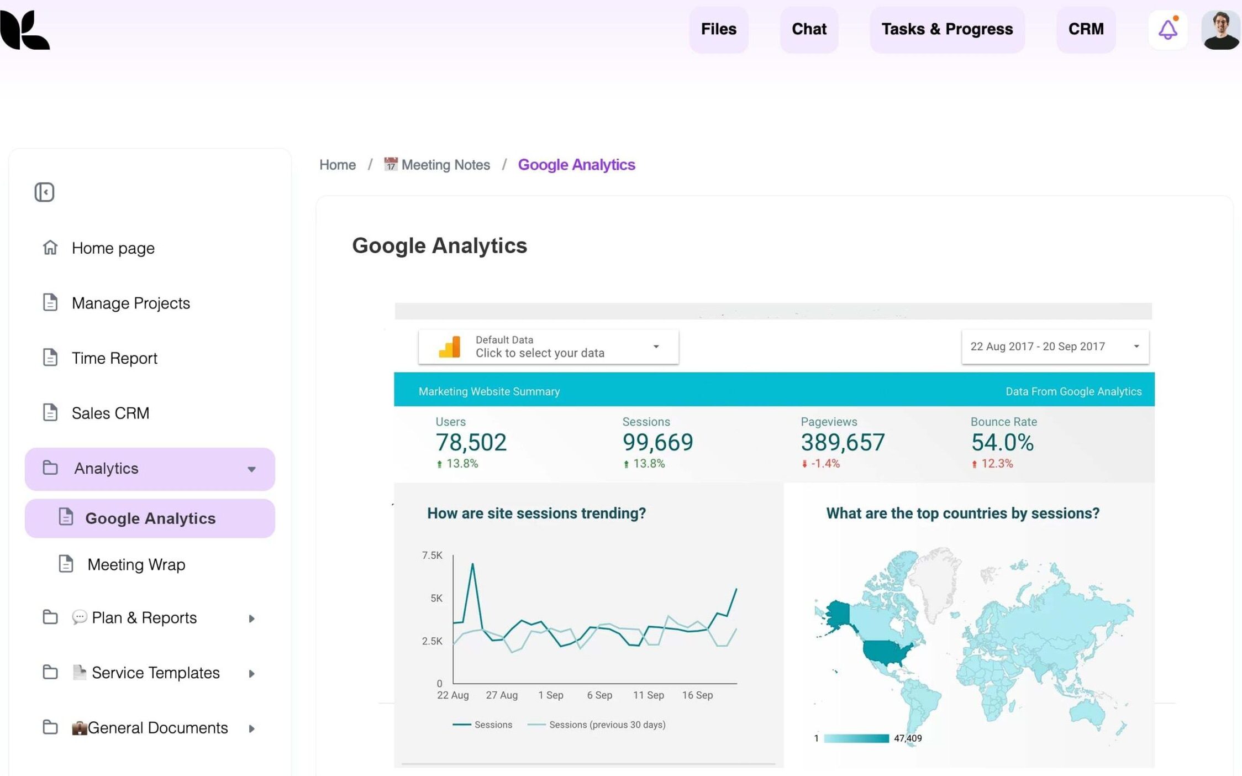1242x776 pixels.
Task: Collapse the Analytics folder arrow
Action: tap(251, 469)
